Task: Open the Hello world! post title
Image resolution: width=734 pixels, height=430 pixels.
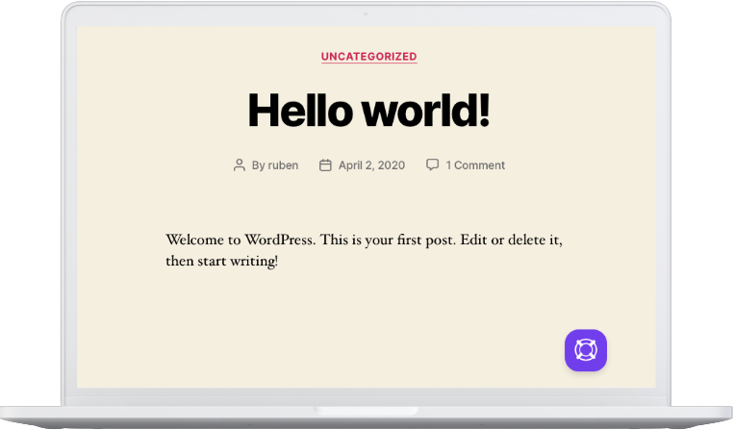Action: click(x=368, y=111)
